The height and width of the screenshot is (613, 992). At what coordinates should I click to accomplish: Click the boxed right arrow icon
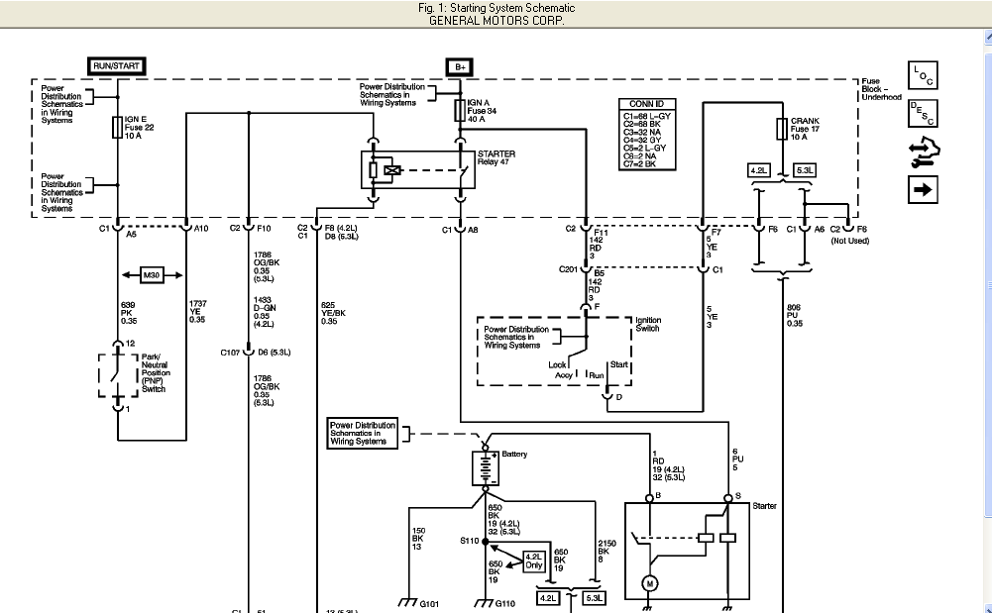(923, 189)
